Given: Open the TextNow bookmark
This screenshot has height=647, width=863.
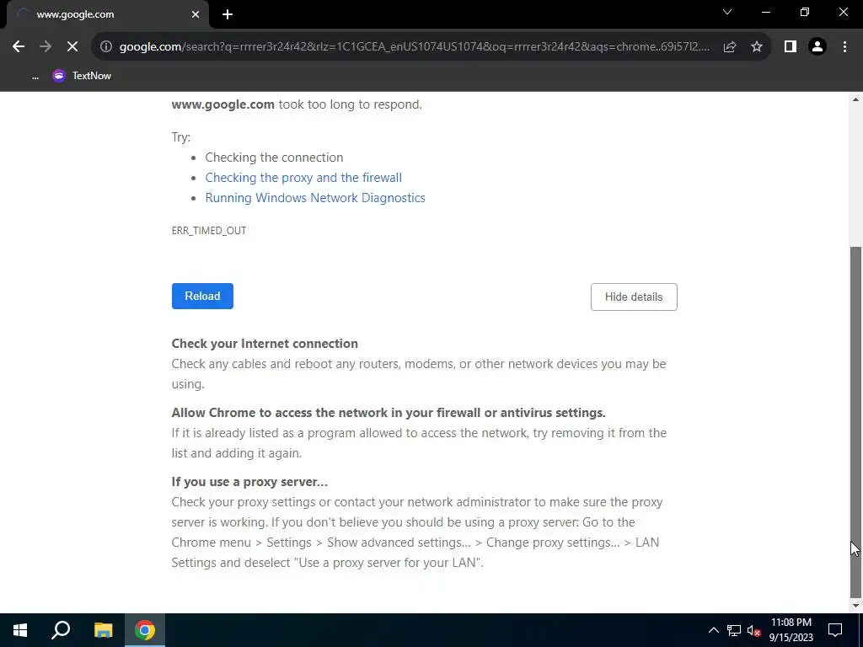Looking at the screenshot, I should (82, 76).
